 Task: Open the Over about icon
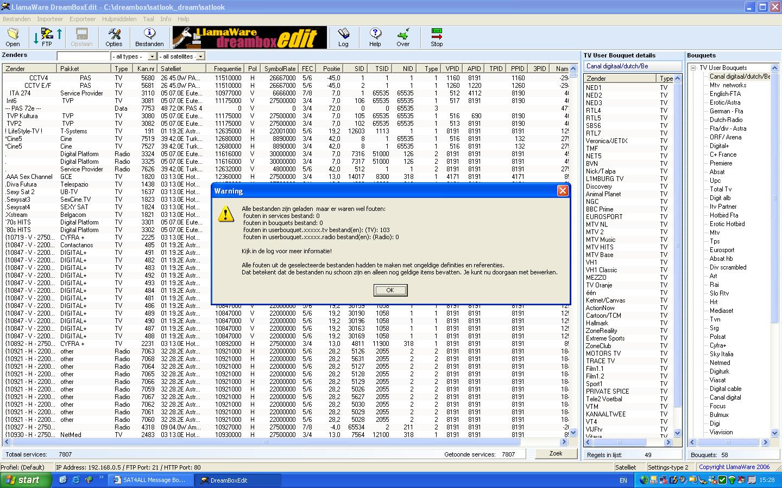coord(403,37)
